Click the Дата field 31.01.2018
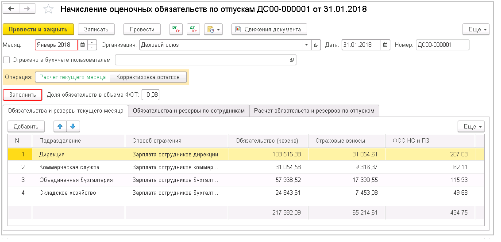This screenshot has width=501, height=242. [362, 45]
